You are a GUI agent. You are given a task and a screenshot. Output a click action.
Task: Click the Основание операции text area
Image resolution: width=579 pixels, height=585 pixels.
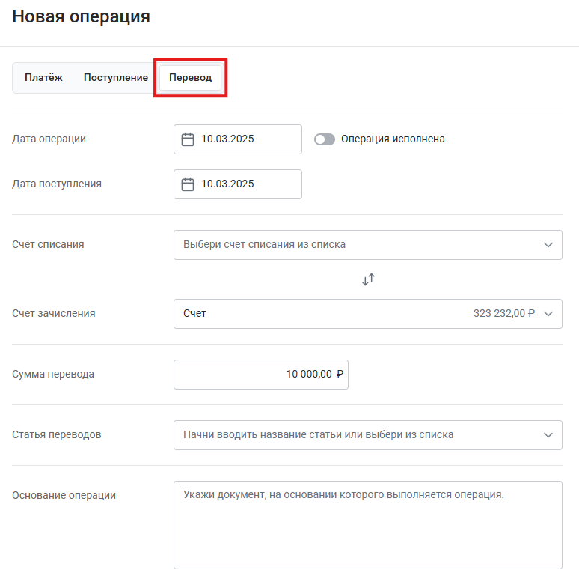[x=368, y=525]
